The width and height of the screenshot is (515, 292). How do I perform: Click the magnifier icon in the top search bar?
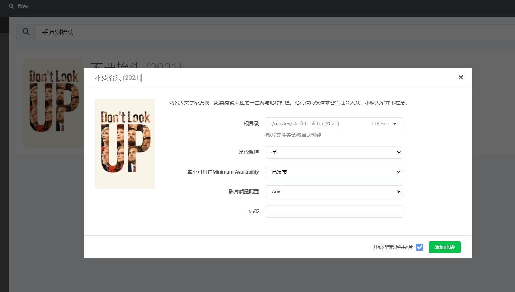(x=11, y=6)
